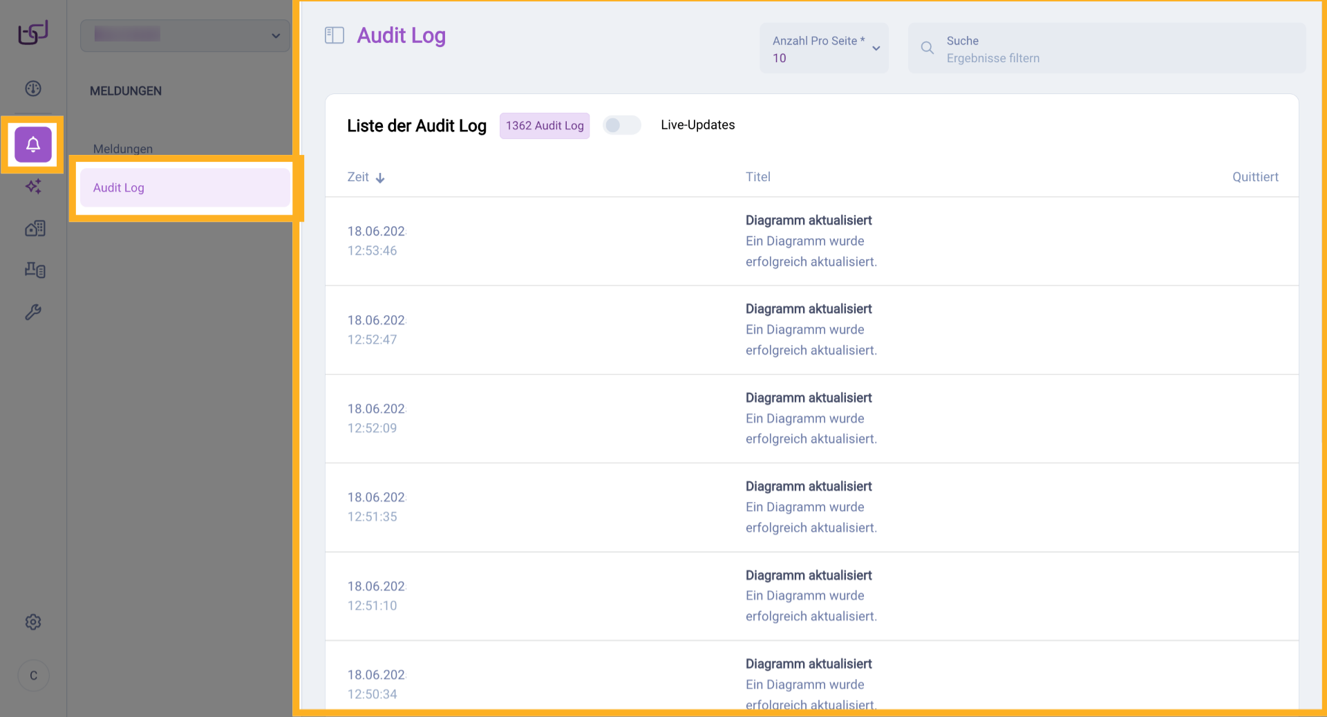Open the Meldungen menu entry
Screen dimensions: 1327x717
coord(122,149)
